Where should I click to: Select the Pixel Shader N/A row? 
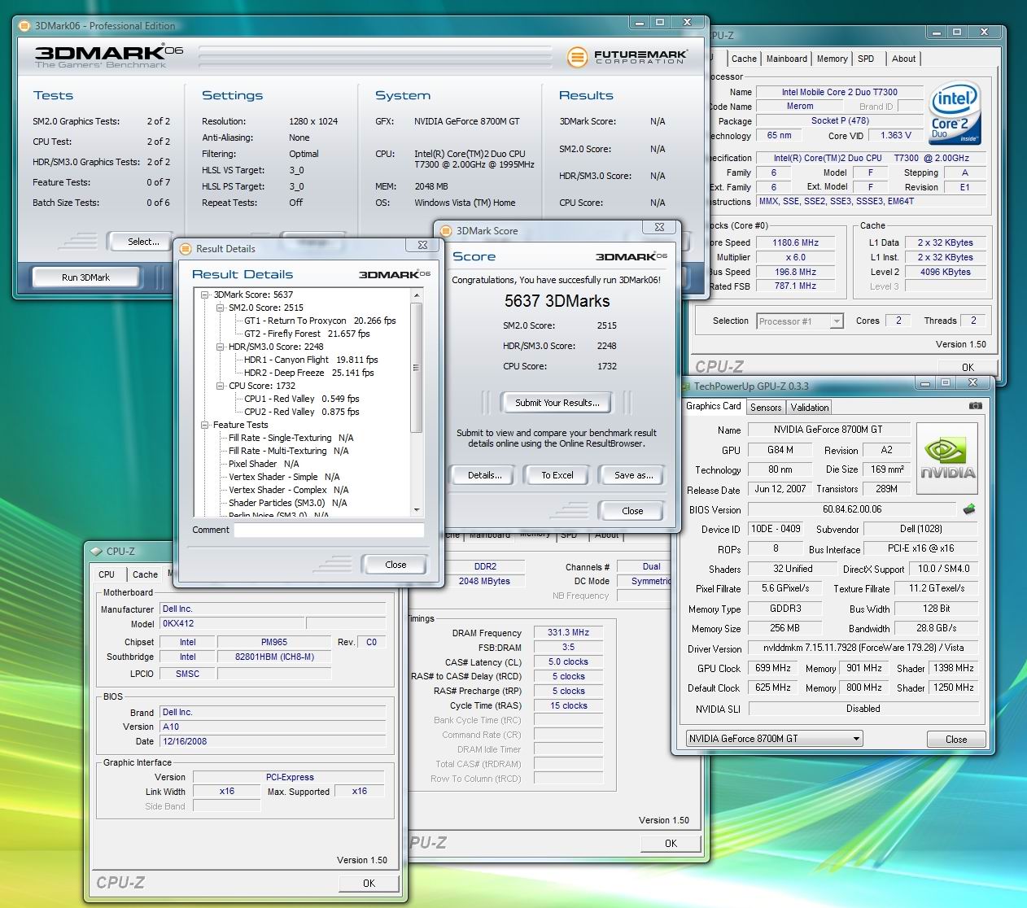click(x=264, y=464)
